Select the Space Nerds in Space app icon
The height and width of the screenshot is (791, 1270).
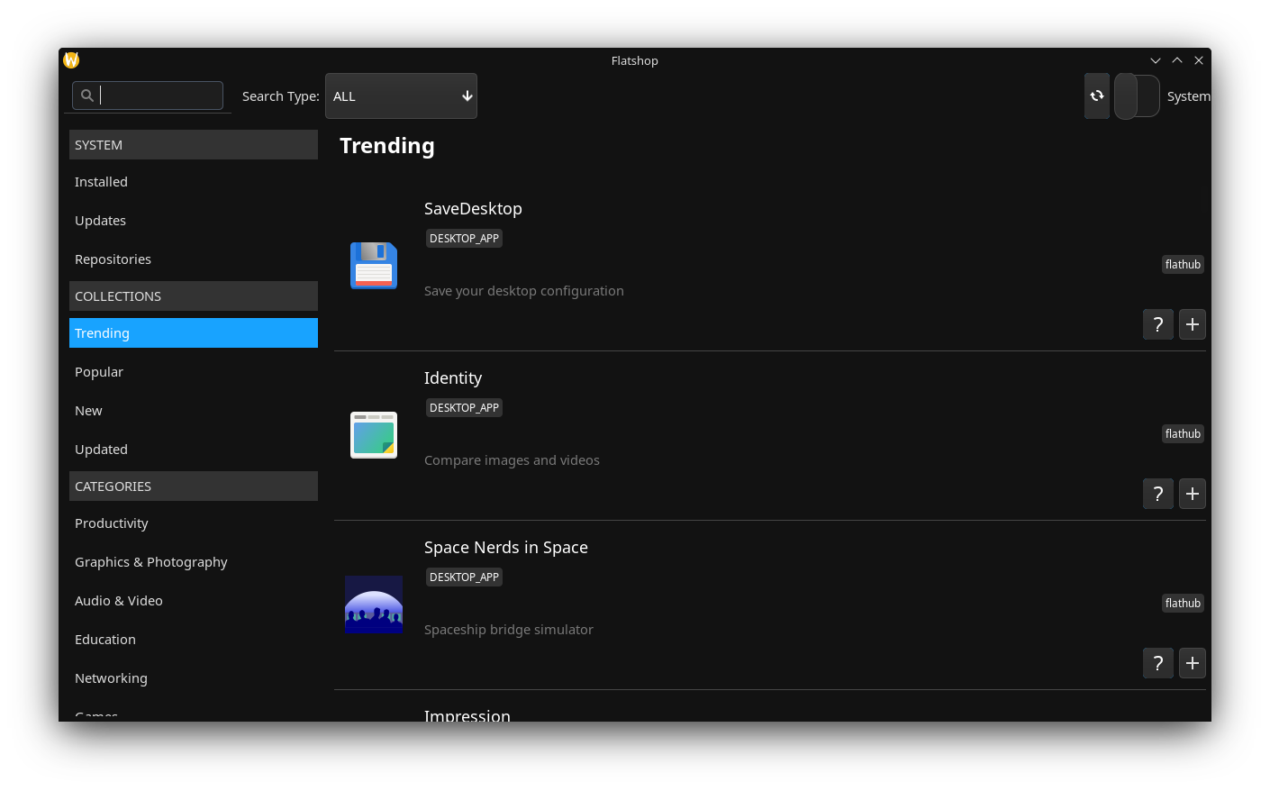pyautogui.click(x=374, y=605)
